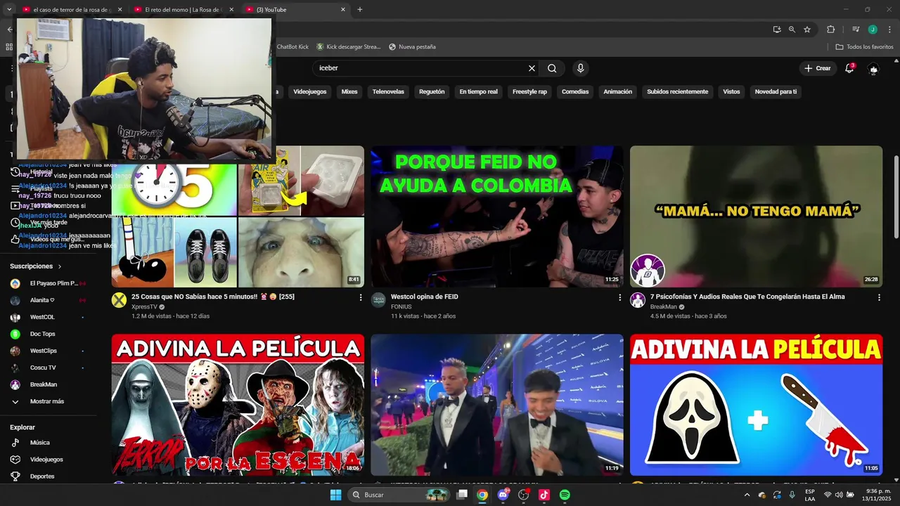Image resolution: width=900 pixels, height=506 pixels.
Task: Select the En tiempo real chip
Action: tap(478, 91)
